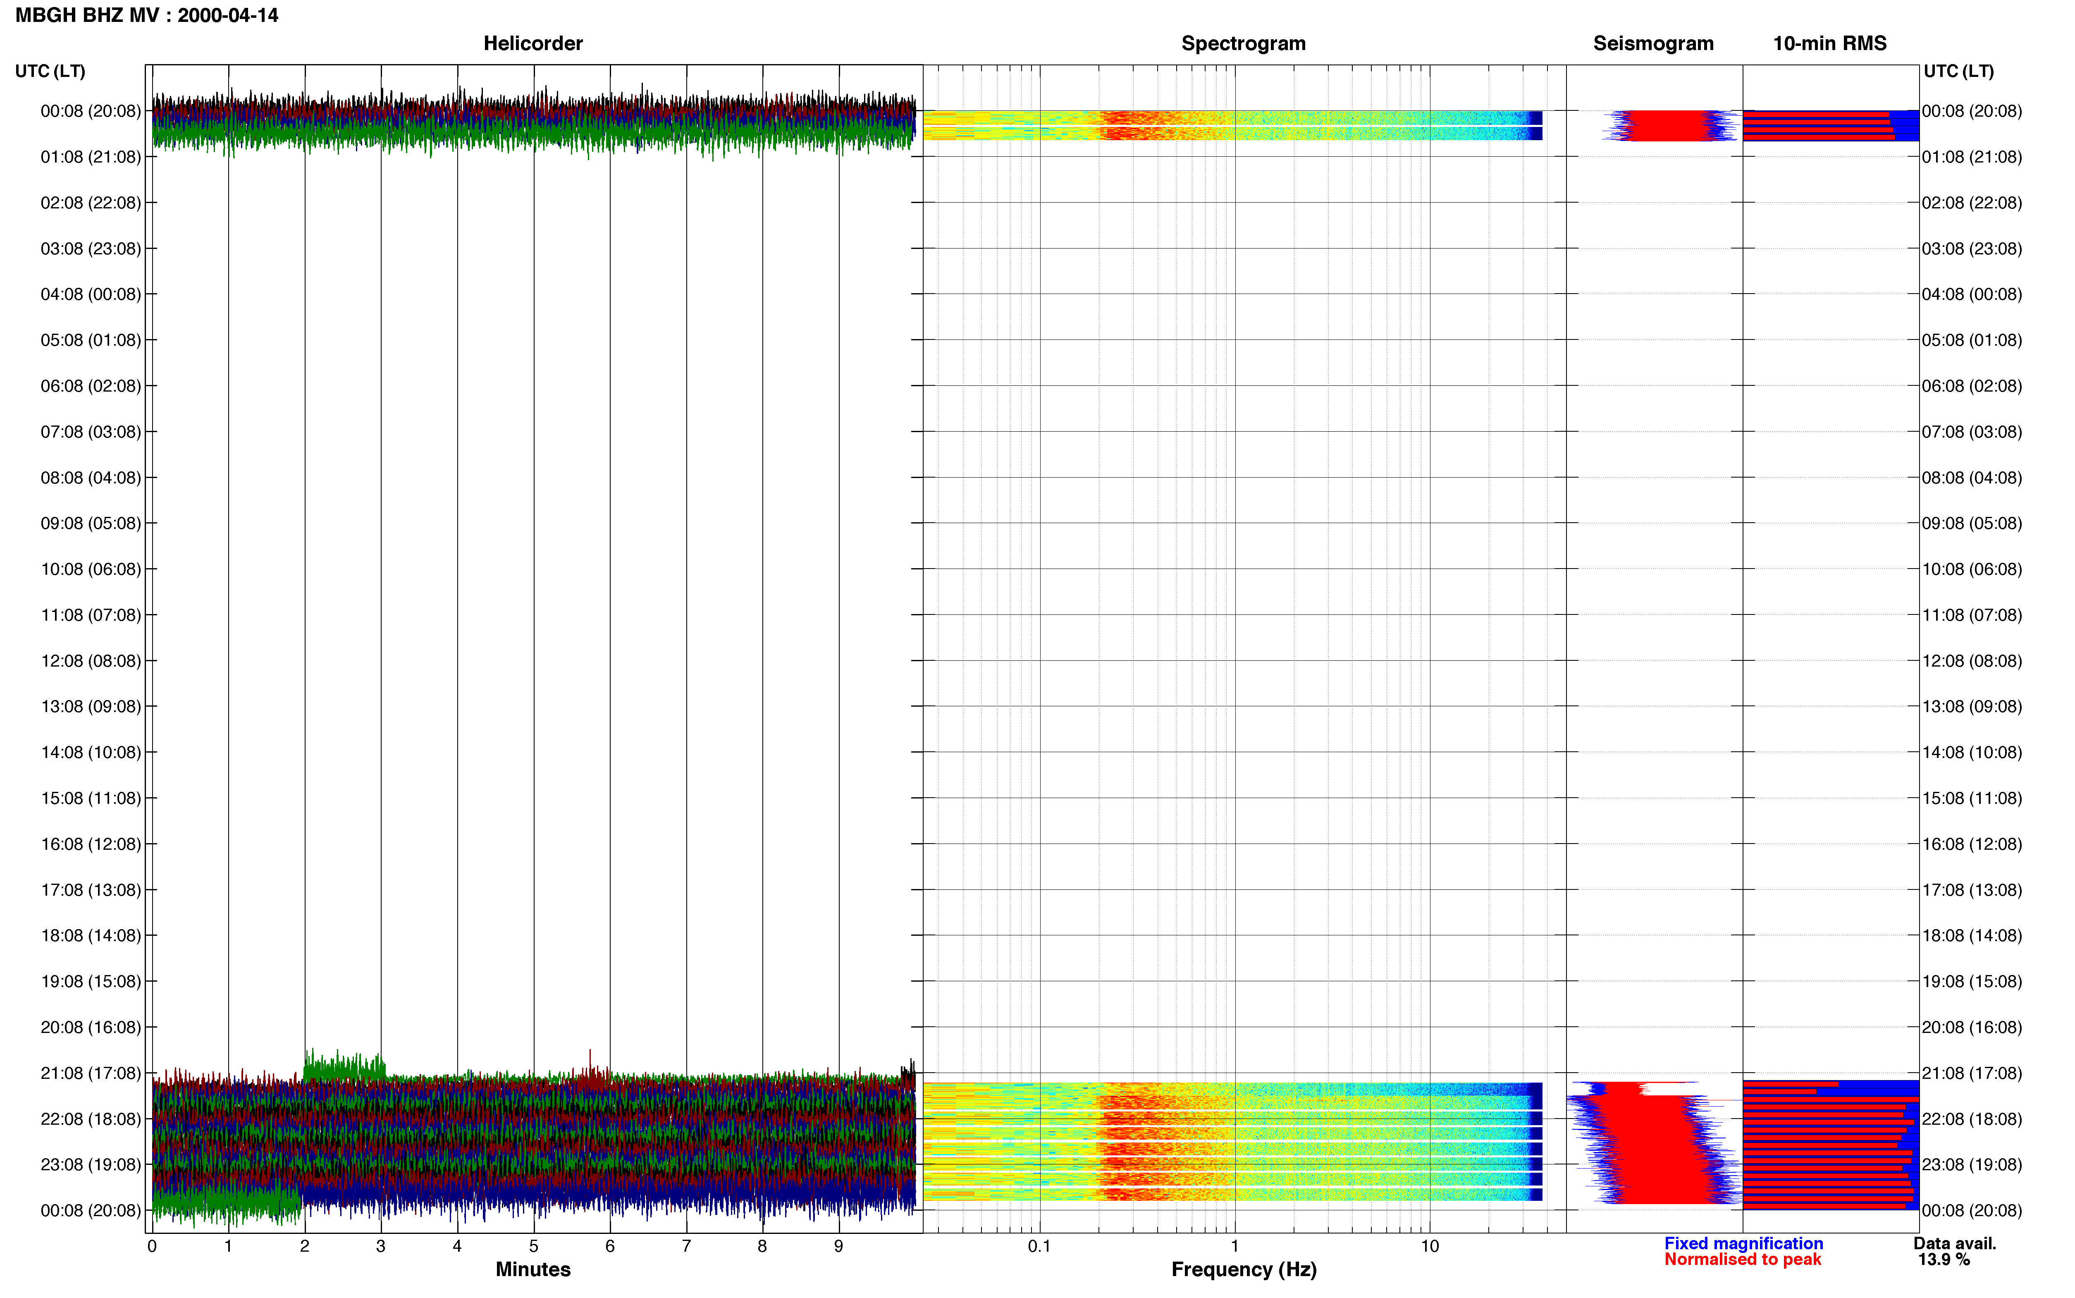Click minute tick label '7' under Helicorder

click(687, 1246)
